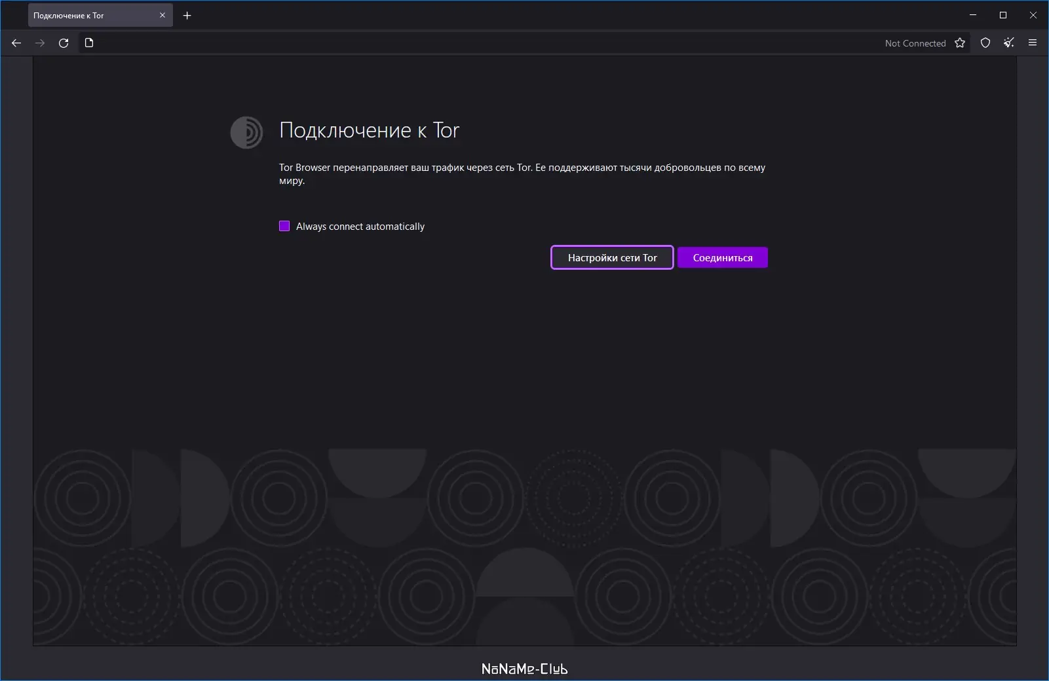This screenshot has width=1049, height=681.
Task: Click the 'Подключение к Tor' page heading
Action: click(370, 130)
